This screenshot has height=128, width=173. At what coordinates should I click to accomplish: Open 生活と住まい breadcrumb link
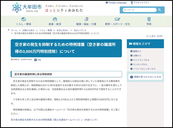pos(63,30)
